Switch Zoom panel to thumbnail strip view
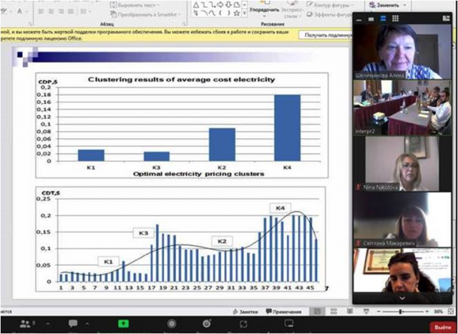The width and height of the screenshot is (458, 334). pyautogui.click(x=371, y=19)
